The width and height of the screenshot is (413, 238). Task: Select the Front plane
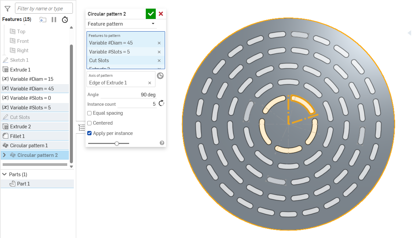[23, 41]
